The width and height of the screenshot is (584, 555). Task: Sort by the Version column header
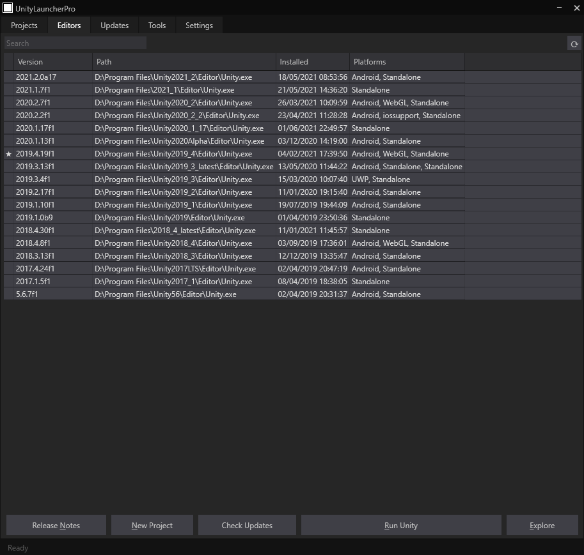53,62
